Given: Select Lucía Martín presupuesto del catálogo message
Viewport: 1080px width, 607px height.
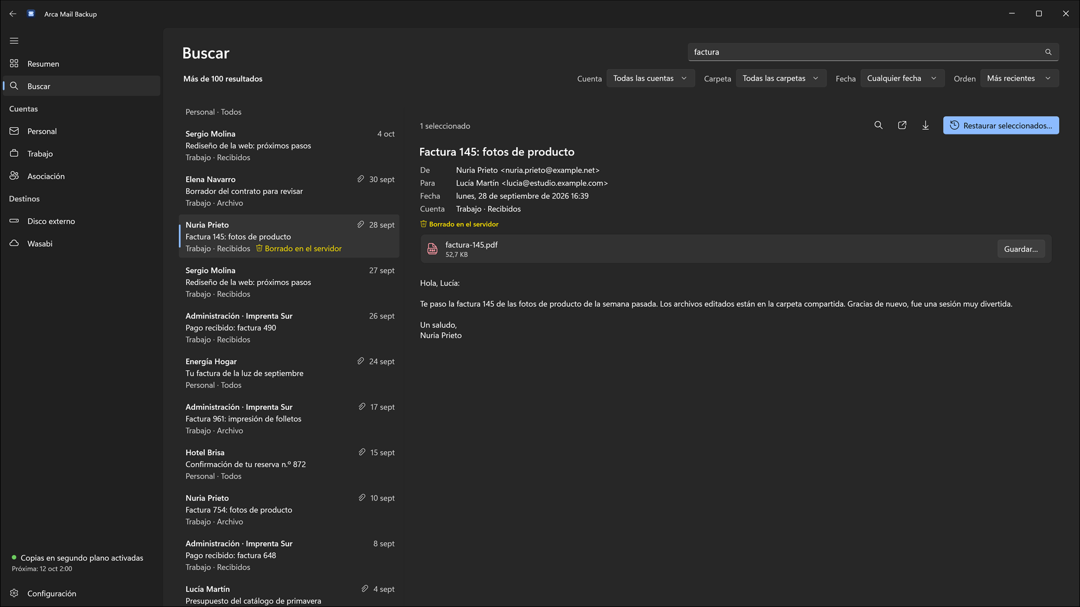Looking at the screenshot, I should pyautogui.click(x=289, y=594).
